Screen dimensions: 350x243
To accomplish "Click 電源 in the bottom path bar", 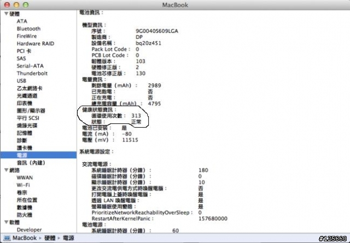I will (68, 238).
